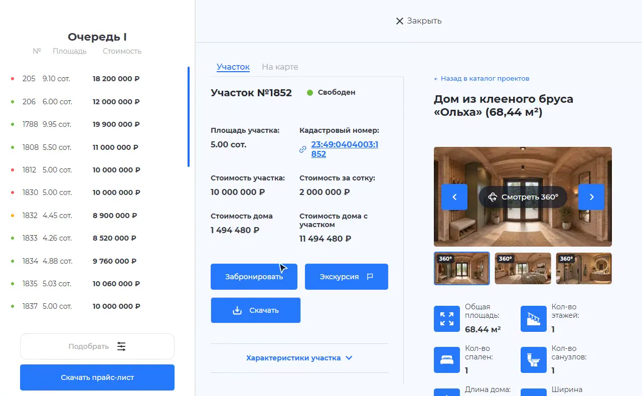642x396 pixels.
Task: Click the total area expand icon
Action: pos(447,319)
